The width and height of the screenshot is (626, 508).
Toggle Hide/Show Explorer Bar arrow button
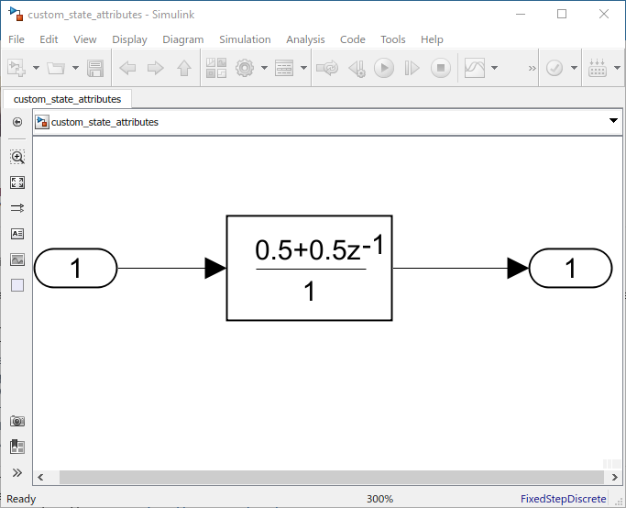17,122
